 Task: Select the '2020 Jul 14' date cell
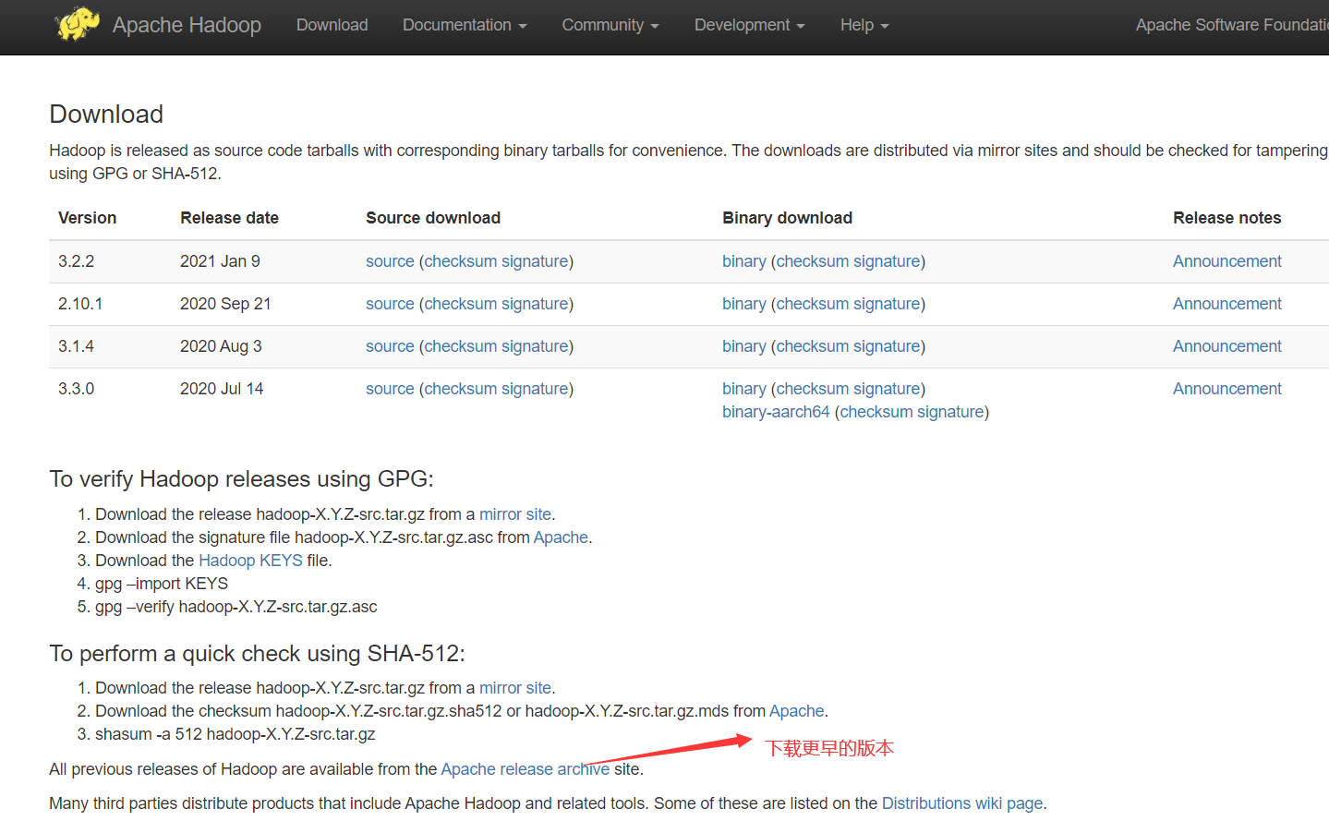(222, 389)
